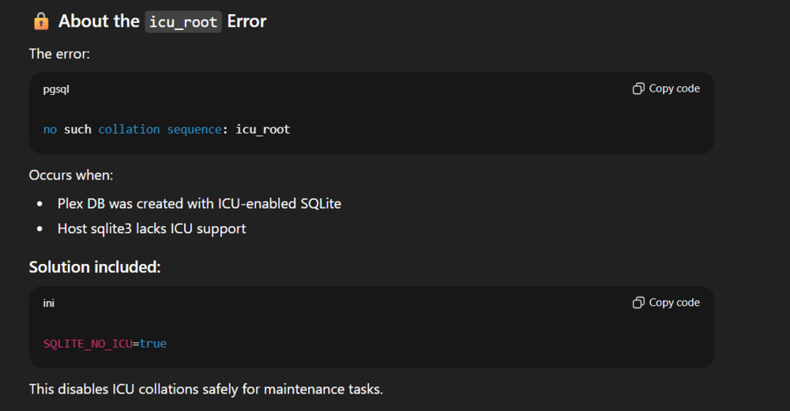790x411 pixels.
Task: Click the copy icon in ini code block
Action: [638, 303]
